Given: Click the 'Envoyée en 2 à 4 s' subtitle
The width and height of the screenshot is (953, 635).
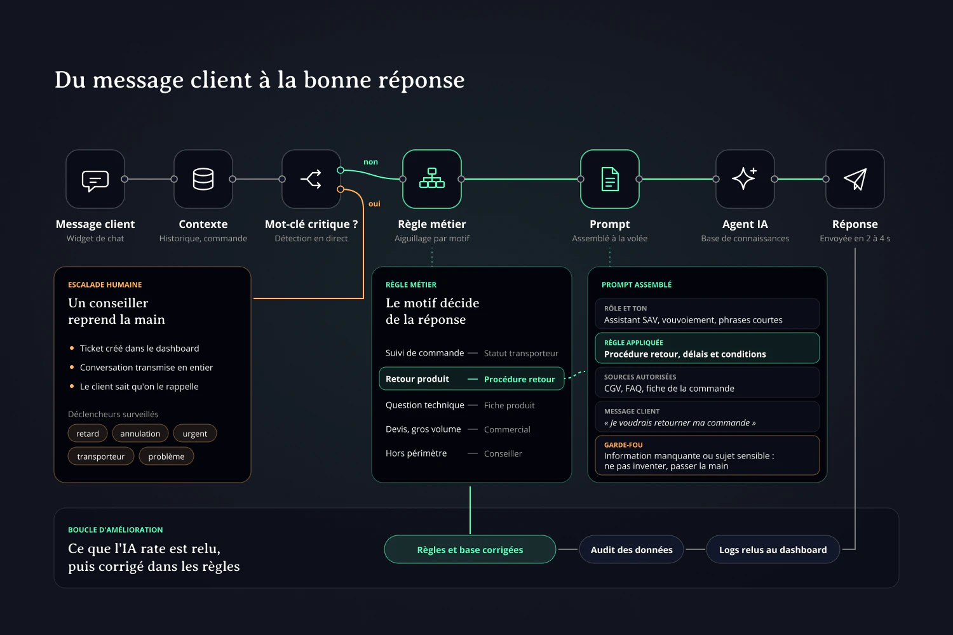Looking at the screenshot, I should (x=855, y=239).
